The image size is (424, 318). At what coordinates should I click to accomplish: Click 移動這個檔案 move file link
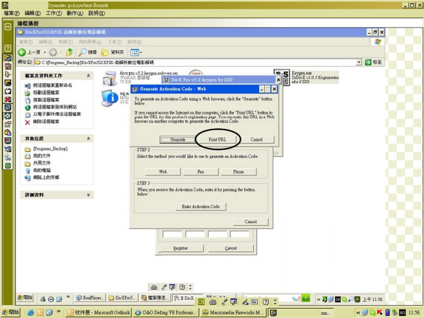point(46,93)
